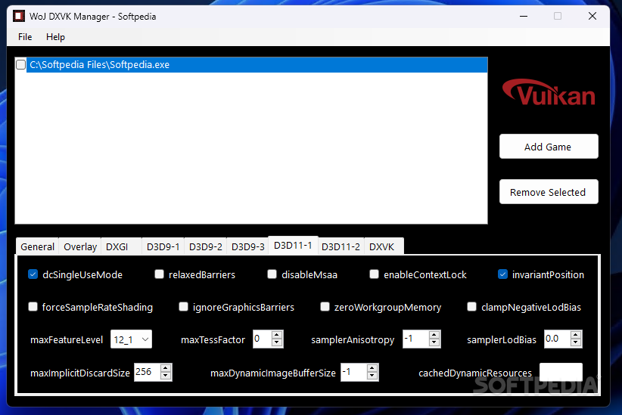Increase maxImplicitDiscardSize with up arrow
This screenshot has height=415, width=622.
pos(166,369)
